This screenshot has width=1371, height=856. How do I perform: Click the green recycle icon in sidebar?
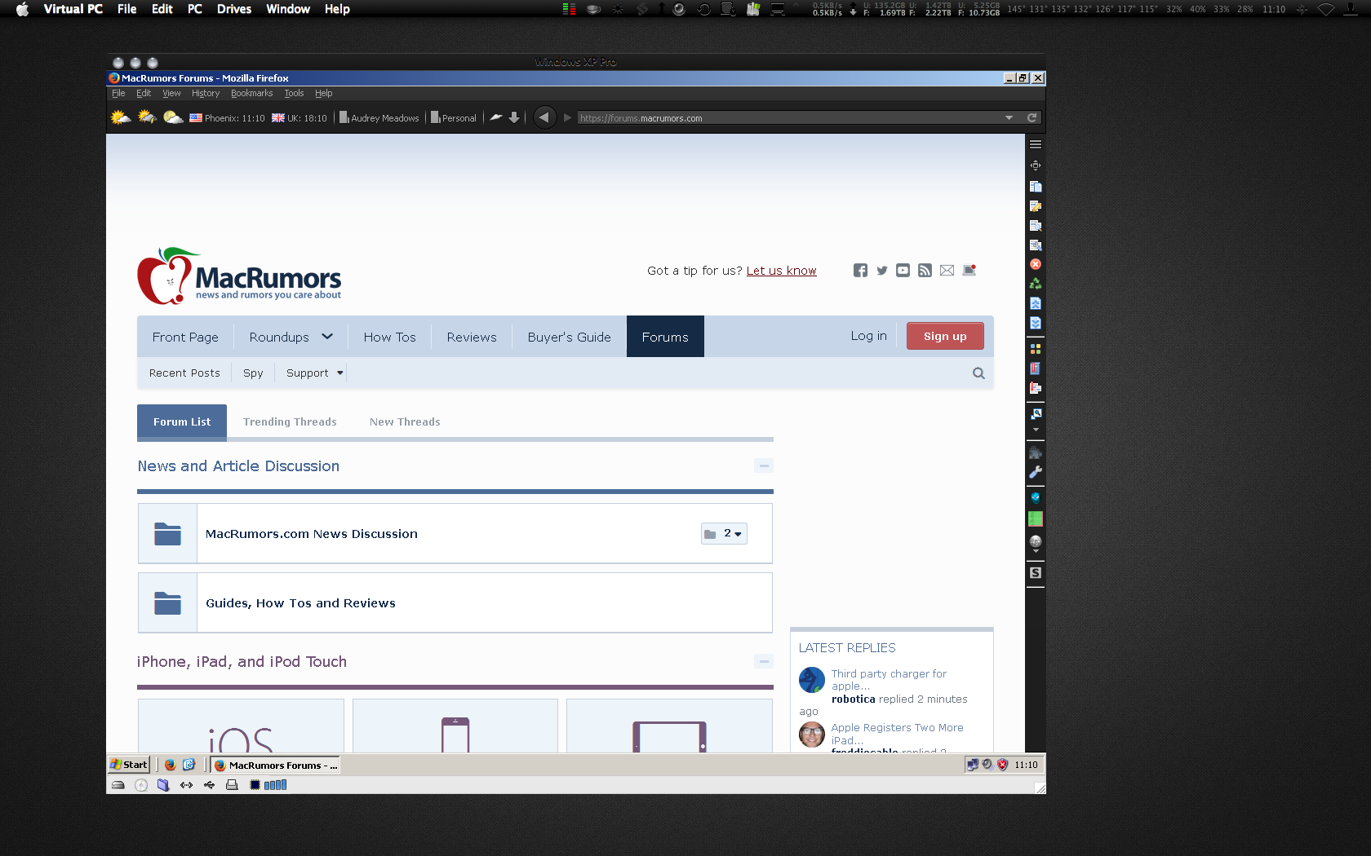(1036, 284)
